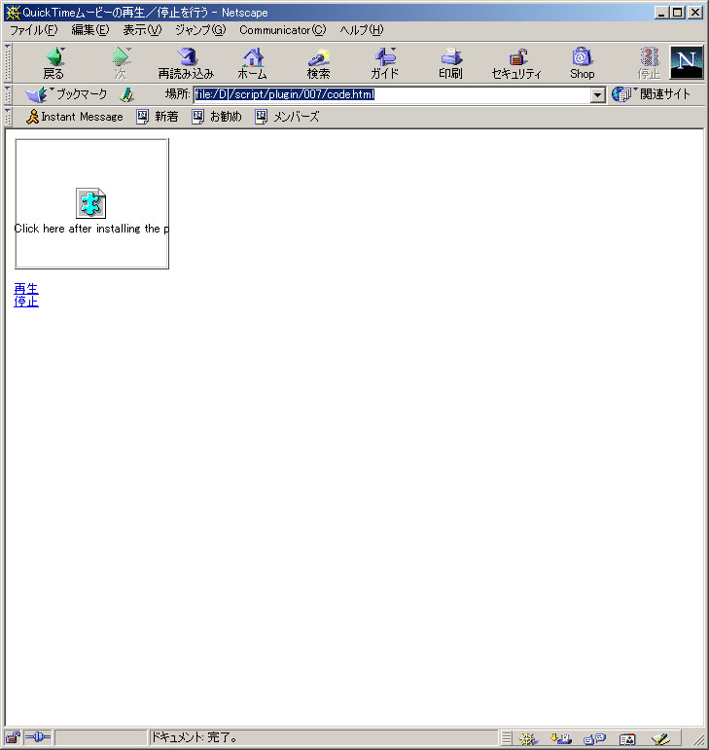This screenshot has height=750, width=709.
Task: Open the ジャンプ(G) menu
Action: (199, 30)
